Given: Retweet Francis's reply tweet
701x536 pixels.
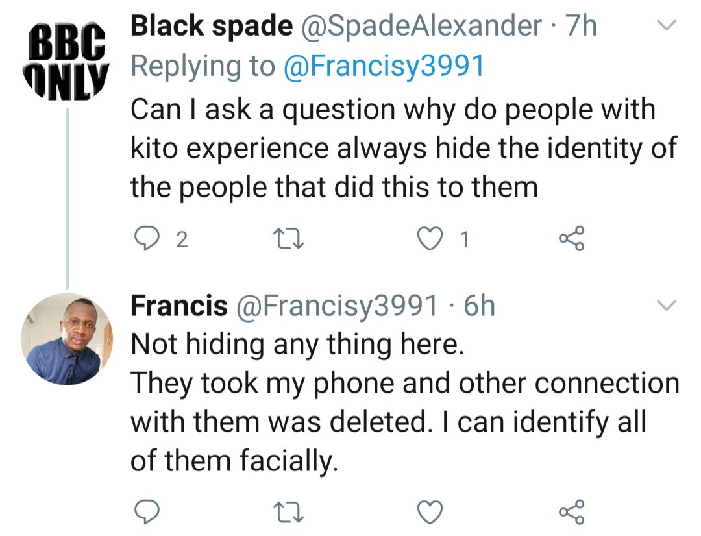Looking at the screenshot, I should click(x=289, y=513).
